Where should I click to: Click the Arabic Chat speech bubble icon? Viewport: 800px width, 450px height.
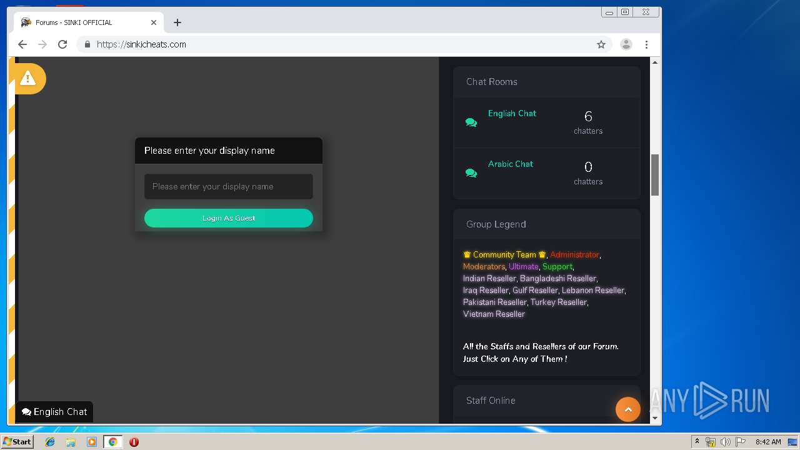click(471, 173)
